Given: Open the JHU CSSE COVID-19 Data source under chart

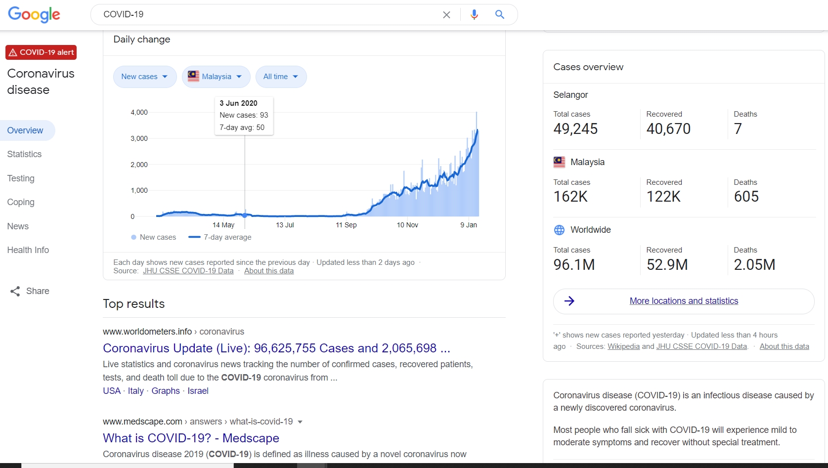Looking at the screenshot, I should point(188,271).
